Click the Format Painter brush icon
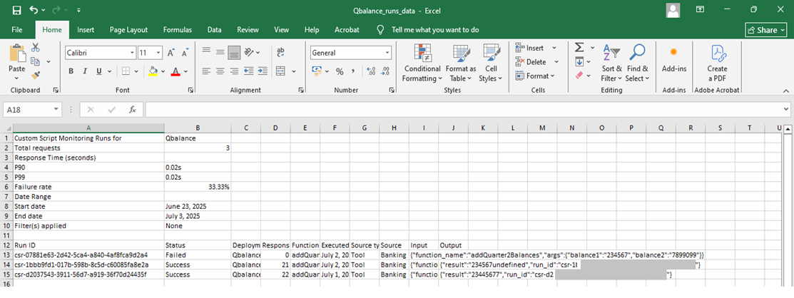 pos(36,73)
